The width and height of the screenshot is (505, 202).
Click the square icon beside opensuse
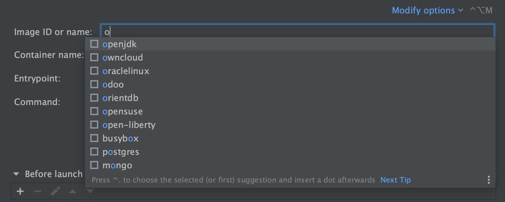click(x=94, y=111)
